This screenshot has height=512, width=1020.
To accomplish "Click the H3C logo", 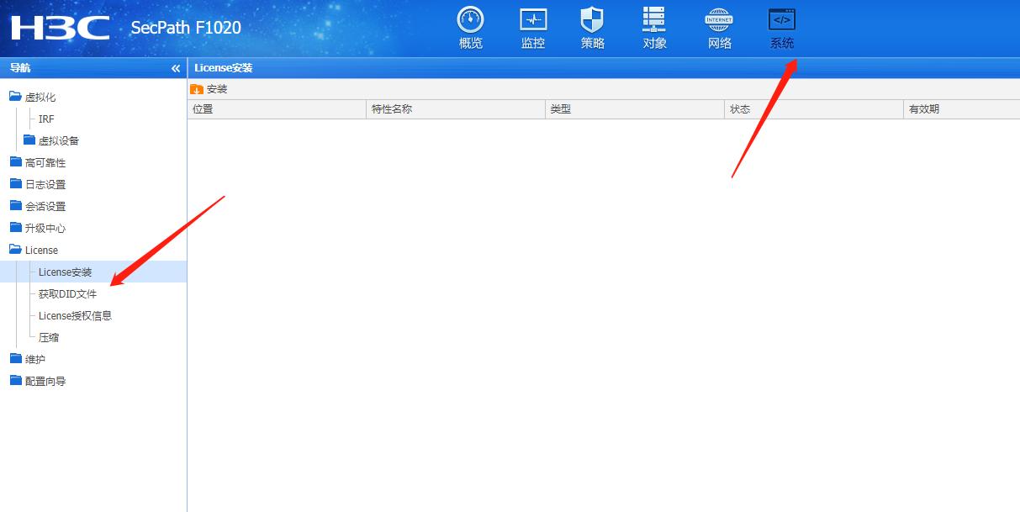I will [x=59, y=27].
